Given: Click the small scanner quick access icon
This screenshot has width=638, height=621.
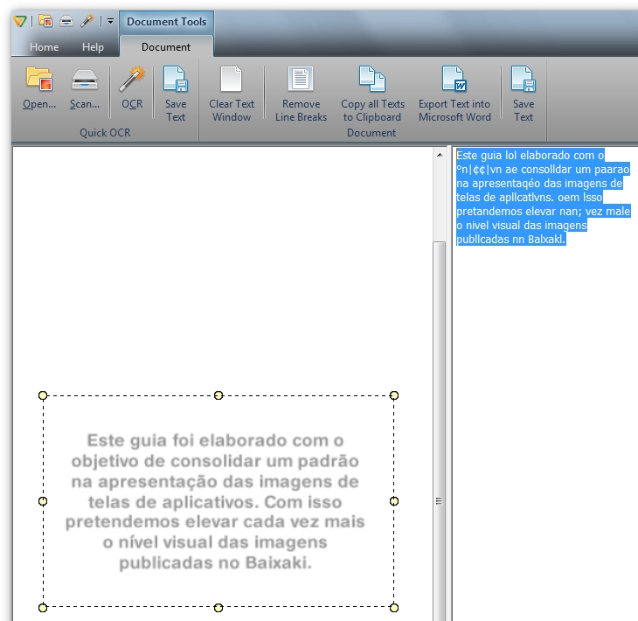Looking at the screenshot, I should coord(66,21).
